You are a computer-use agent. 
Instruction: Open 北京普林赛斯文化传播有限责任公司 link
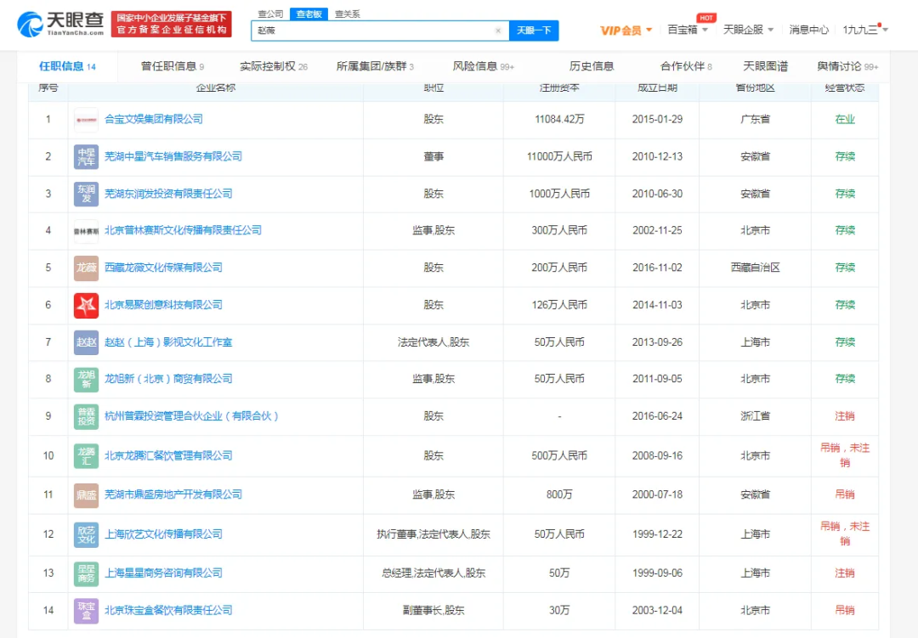(x=183, y=230)
